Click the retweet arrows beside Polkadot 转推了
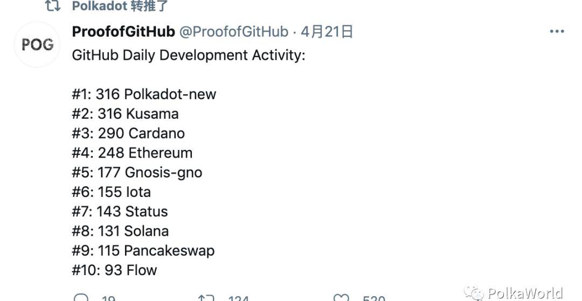582x301 pixels. point(52,6)
